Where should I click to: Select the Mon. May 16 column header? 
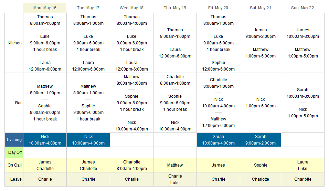click(45, 8)
